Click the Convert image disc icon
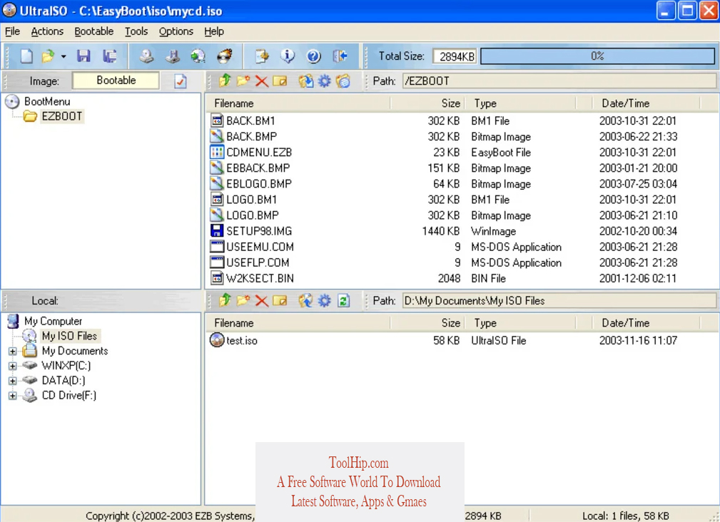The height and width of the screenshot is (522, 720). pyautogui.click(x=198, y=56)
